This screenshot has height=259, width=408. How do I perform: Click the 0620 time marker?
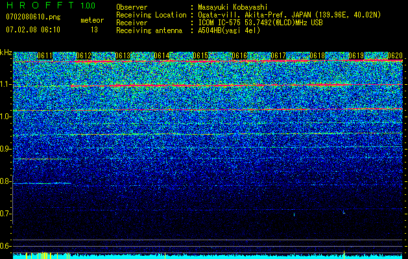click(395, 56)
